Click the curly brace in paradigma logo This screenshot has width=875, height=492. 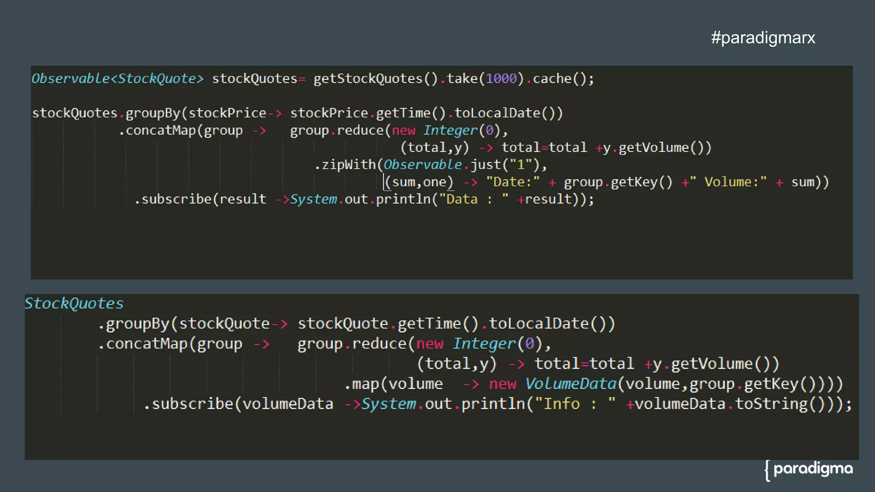point(768,471)
